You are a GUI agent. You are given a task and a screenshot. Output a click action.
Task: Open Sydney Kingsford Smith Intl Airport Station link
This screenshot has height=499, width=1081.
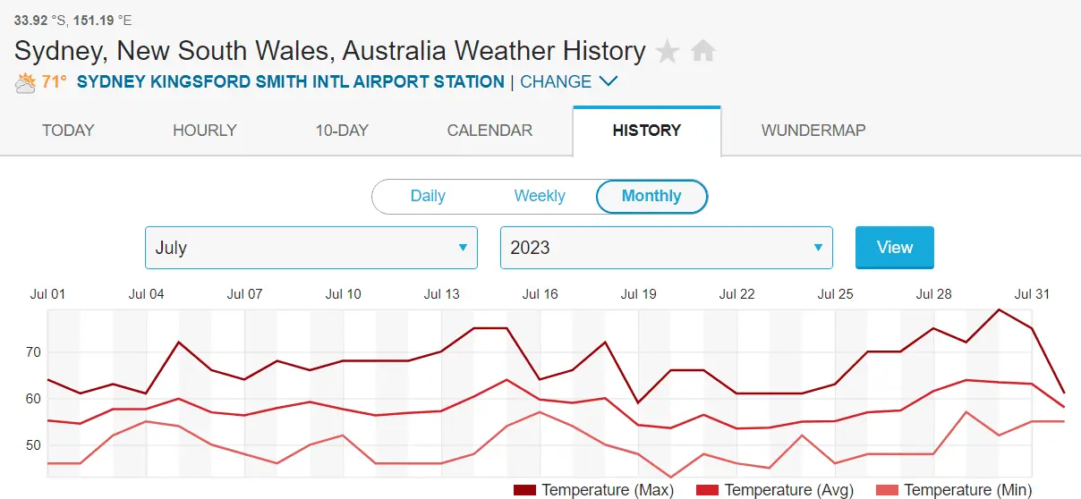(x=291, y=81)
